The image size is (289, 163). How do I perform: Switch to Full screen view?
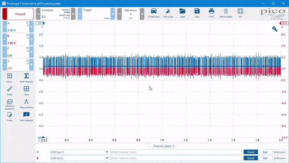tap(240, 13)
